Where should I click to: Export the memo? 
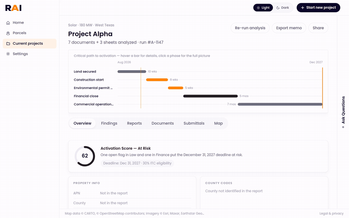coord(289,28)
